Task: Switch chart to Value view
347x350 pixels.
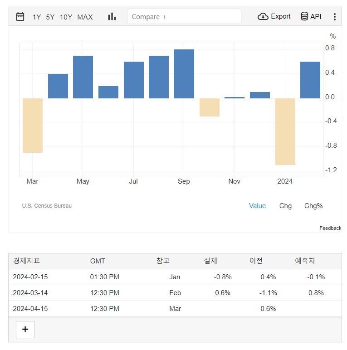Action: pyautogui.click(x=257, y=205)
